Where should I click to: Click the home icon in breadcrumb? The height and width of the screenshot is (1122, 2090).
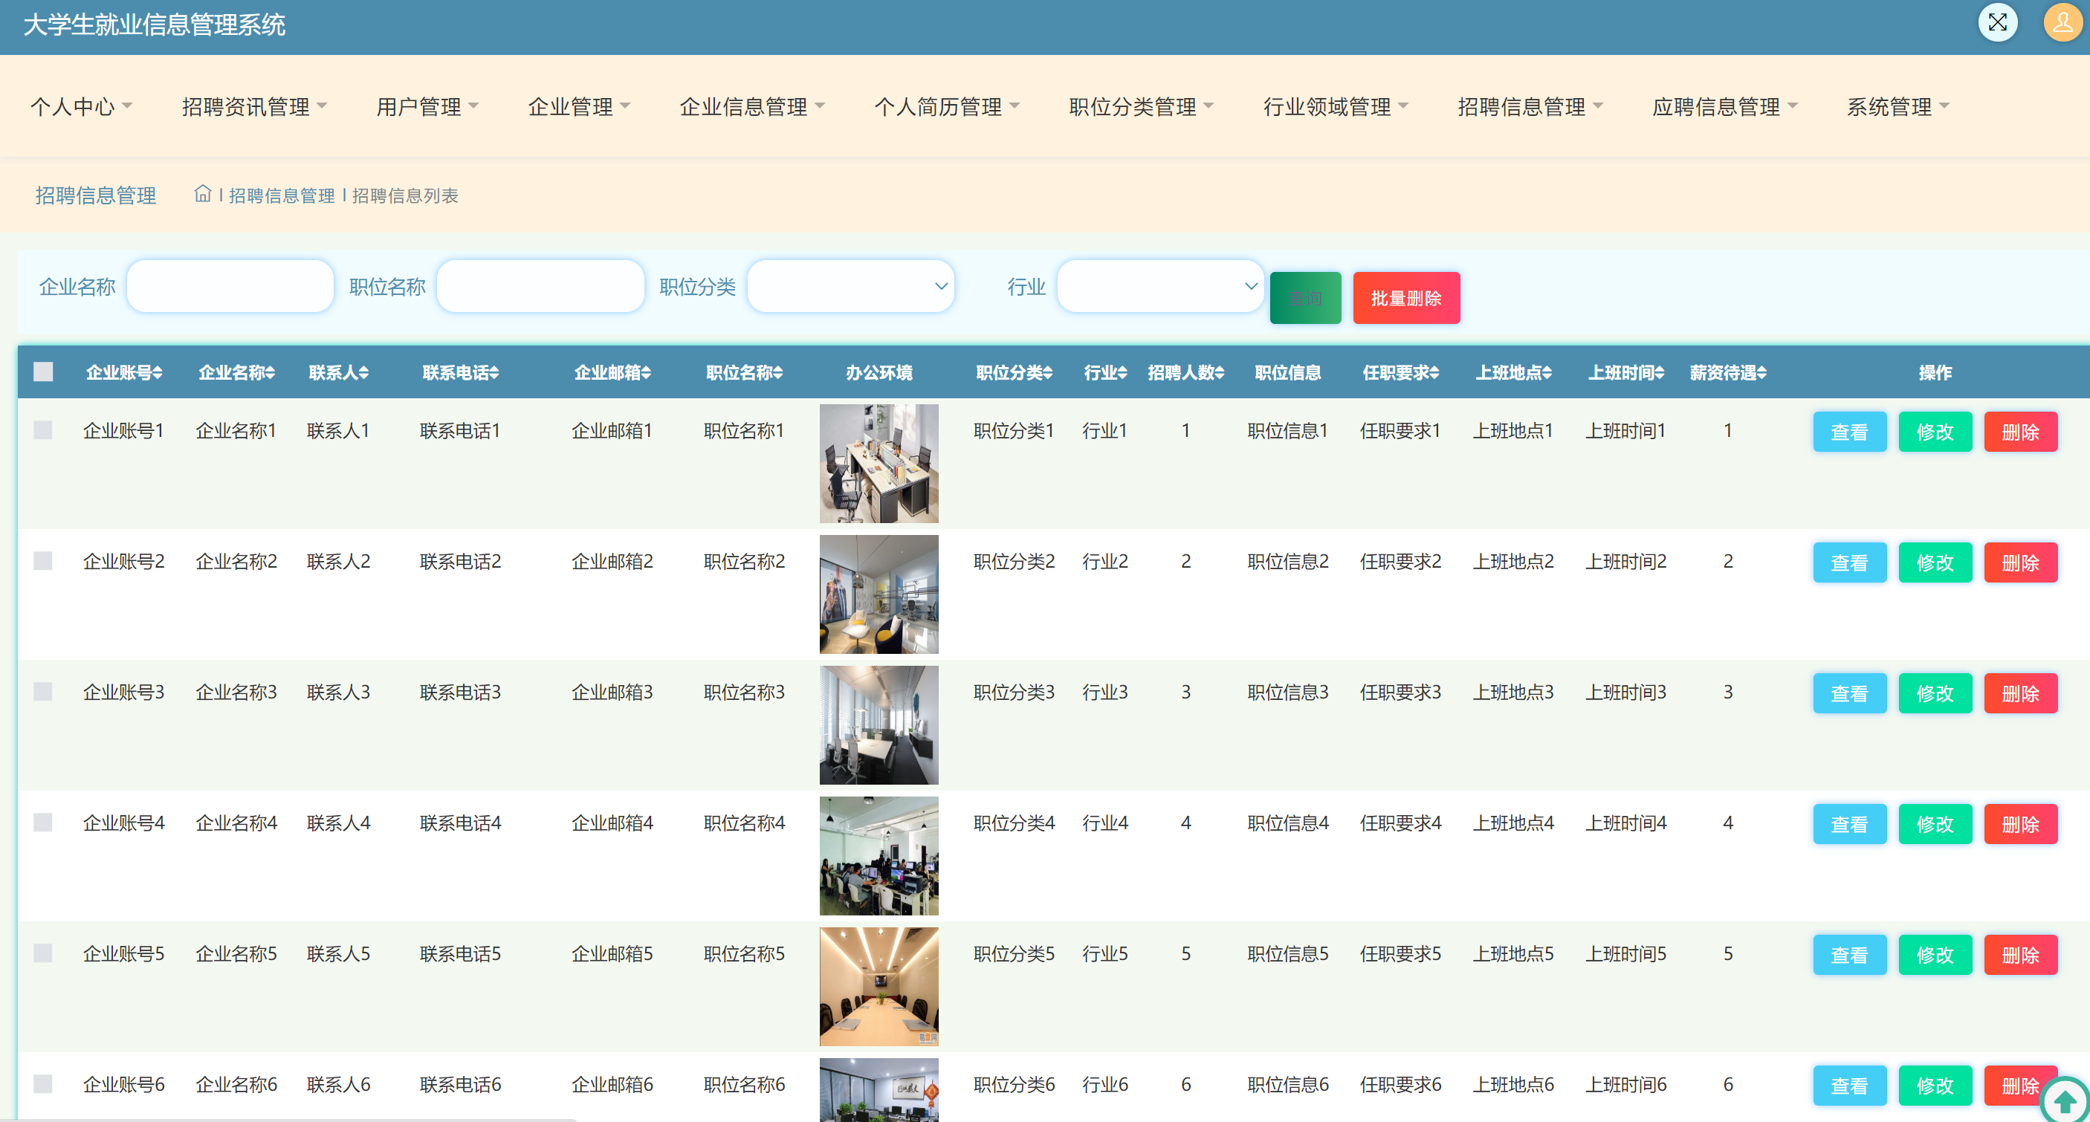[203, 194]
